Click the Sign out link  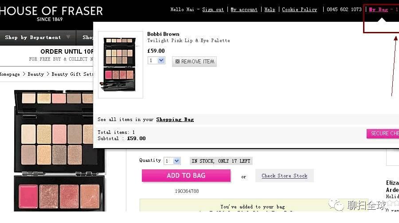click(213, 10)
